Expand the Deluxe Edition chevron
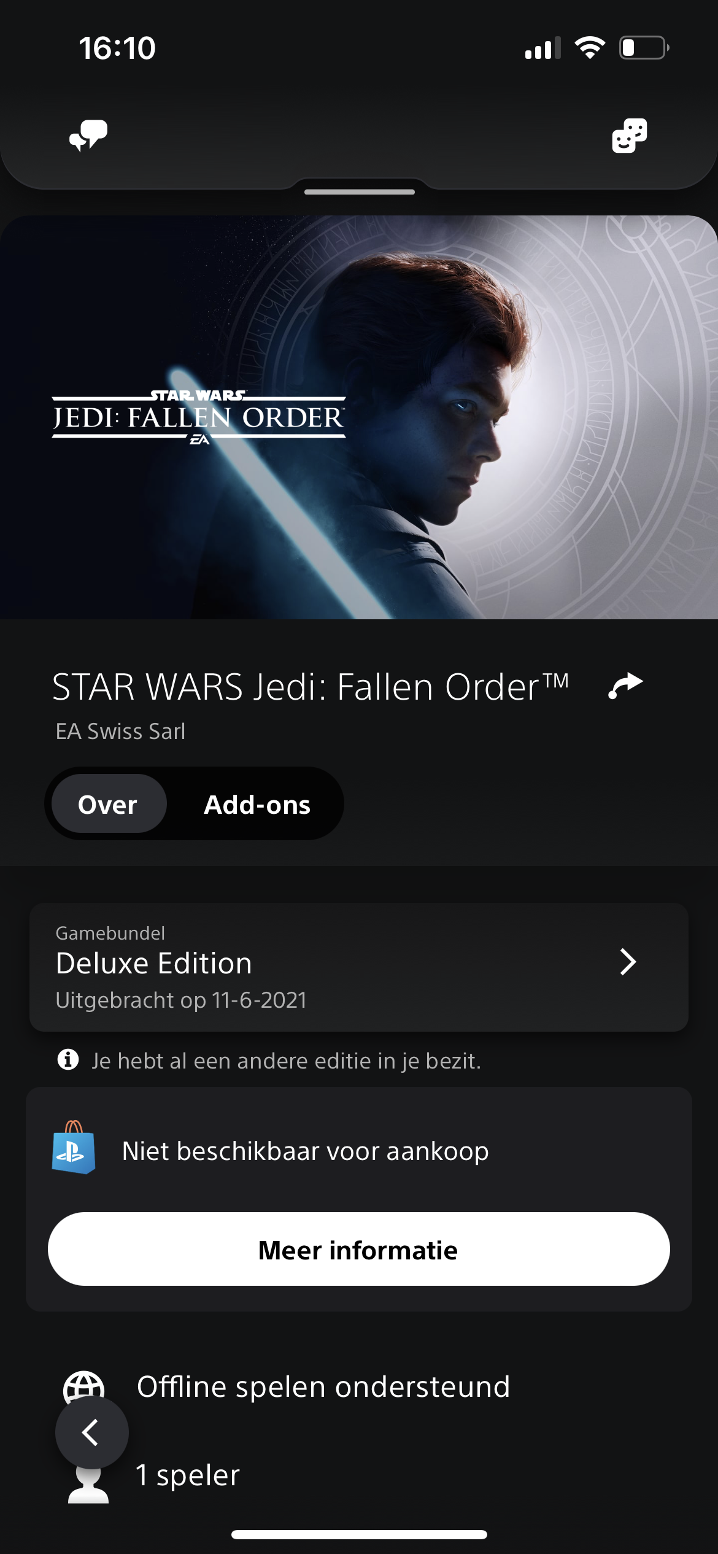This screenshot has width=718, height=1554. click(628, 962)
